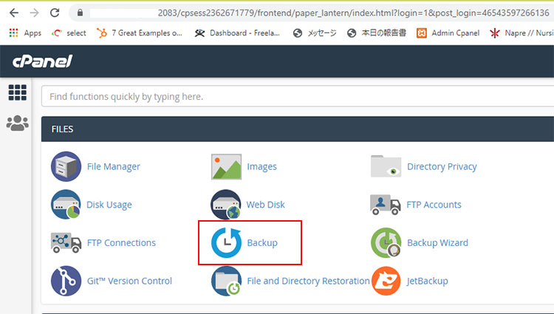The height and width of the screenshot is (314, 554).
Task: Open the grid home icon in sidebar
Action: pyautogui.click(x=17, y=92)
